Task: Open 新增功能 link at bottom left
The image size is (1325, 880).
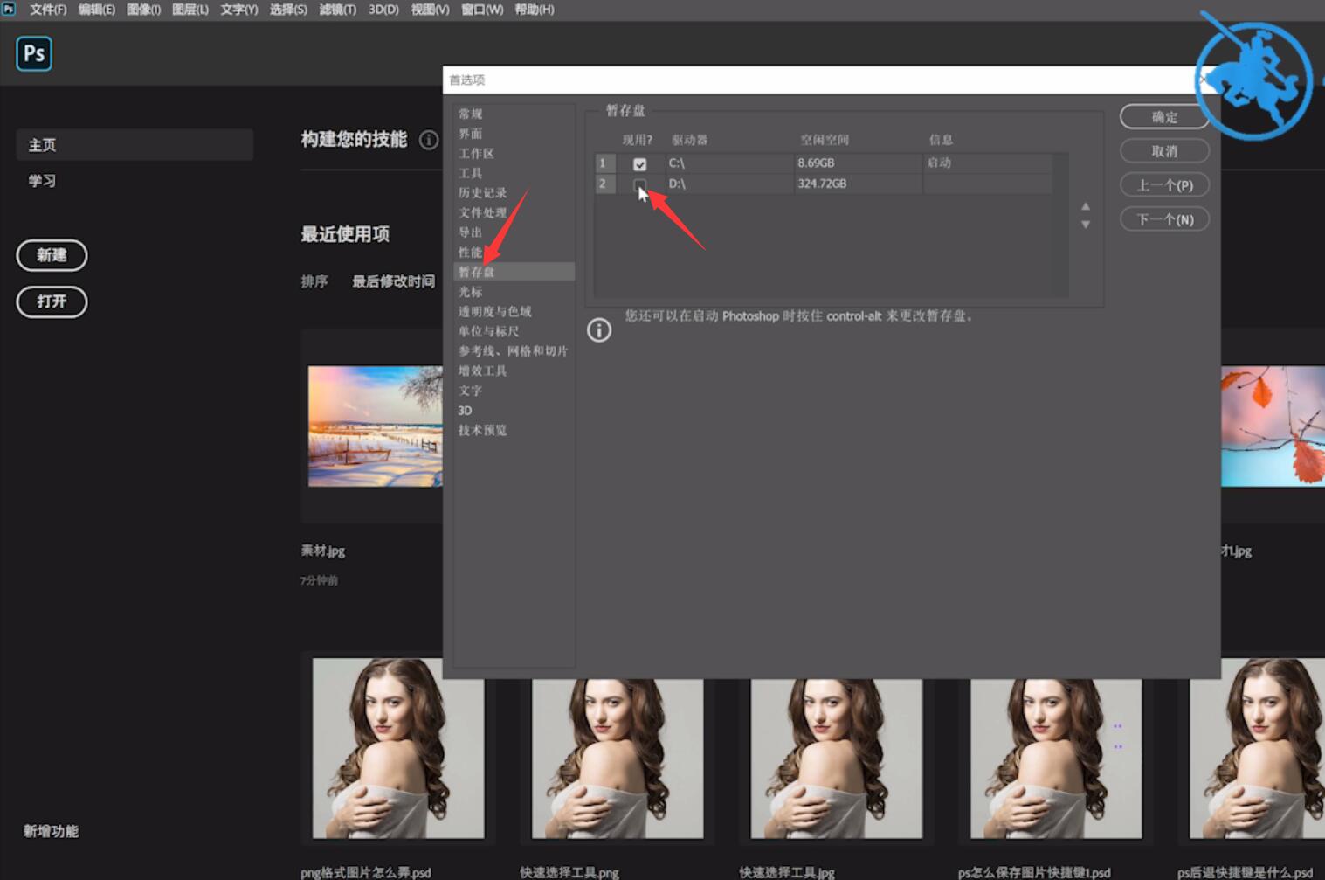Action: (x=51, y=831)
